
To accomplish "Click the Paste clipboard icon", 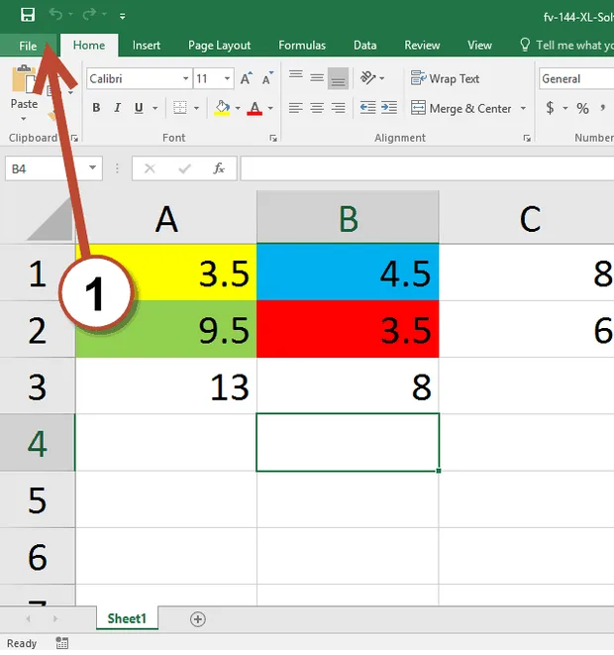I will (24, 79).
